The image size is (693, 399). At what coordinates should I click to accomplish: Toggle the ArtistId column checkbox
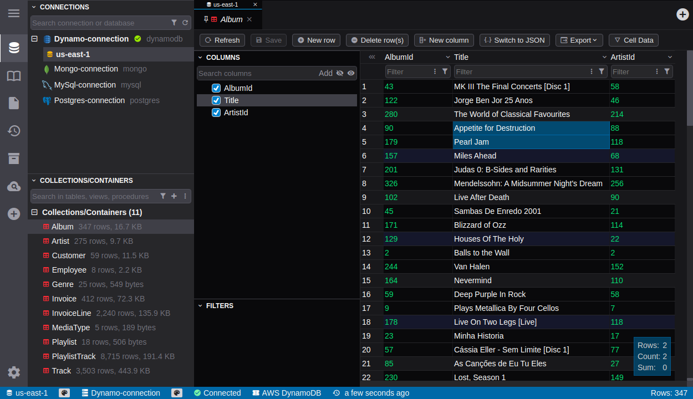216,112
